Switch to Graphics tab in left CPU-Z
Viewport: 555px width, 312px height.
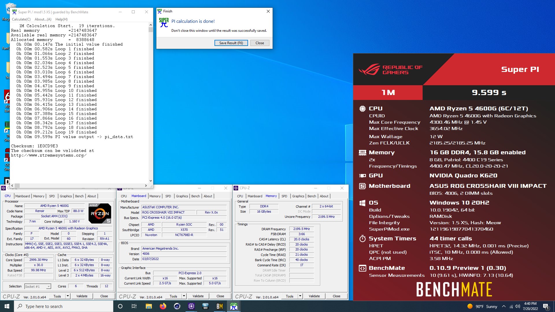[x=66, y=196]
